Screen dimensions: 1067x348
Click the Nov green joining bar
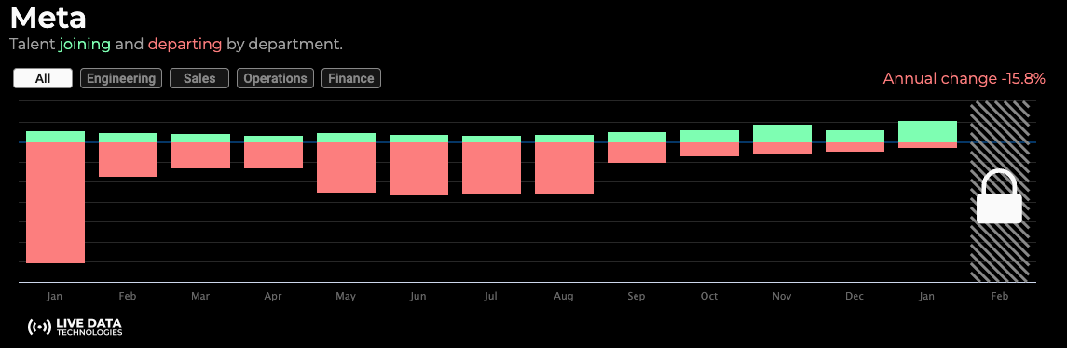(x=783, y=133)
